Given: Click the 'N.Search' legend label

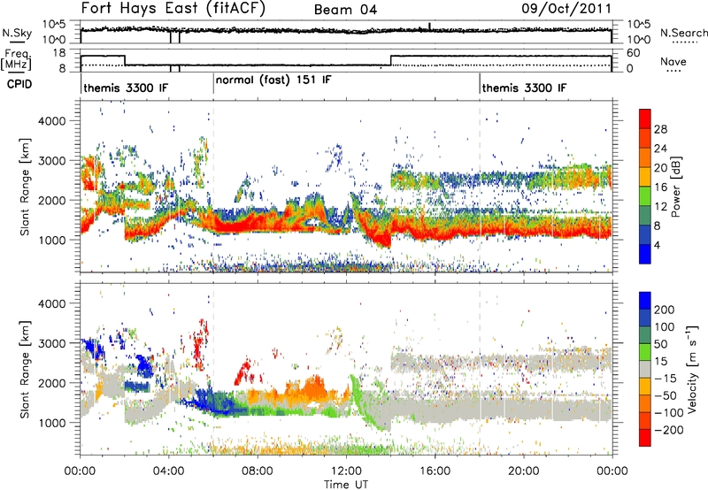Looking at the screenshot, I should point(683,33).
